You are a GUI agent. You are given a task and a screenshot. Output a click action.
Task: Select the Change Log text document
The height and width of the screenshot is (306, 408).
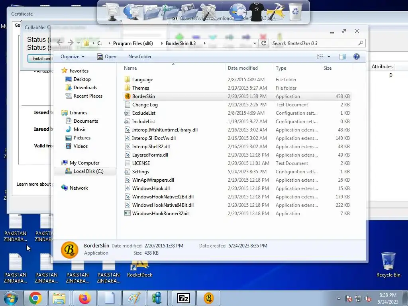(x=145, y=105)
